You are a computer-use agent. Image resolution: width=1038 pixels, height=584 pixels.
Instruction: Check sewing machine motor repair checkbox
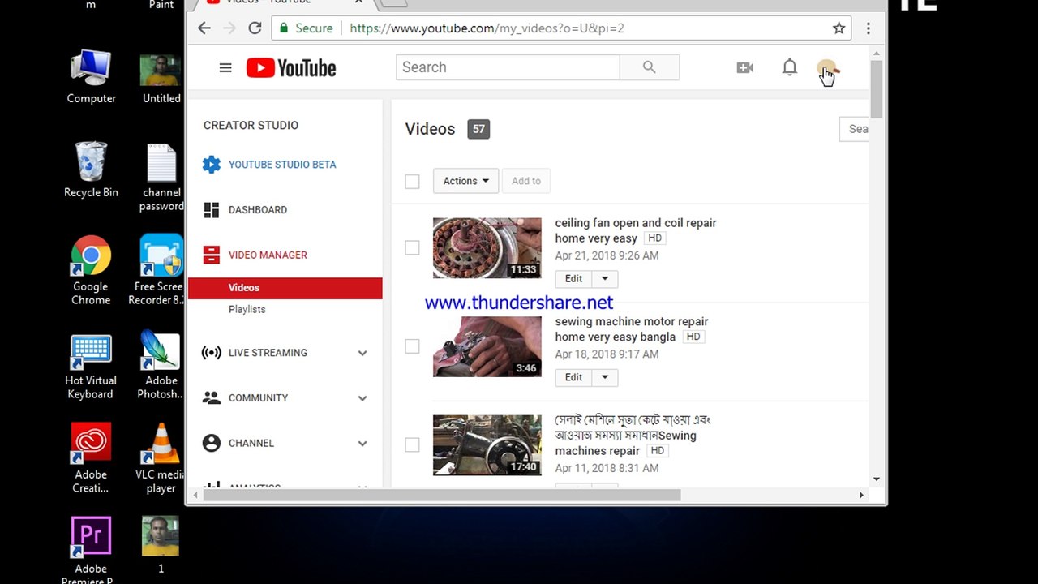tap(412, 346)
